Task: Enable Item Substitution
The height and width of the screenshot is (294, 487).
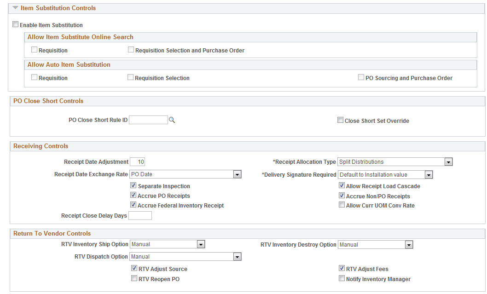Action: 15,24
